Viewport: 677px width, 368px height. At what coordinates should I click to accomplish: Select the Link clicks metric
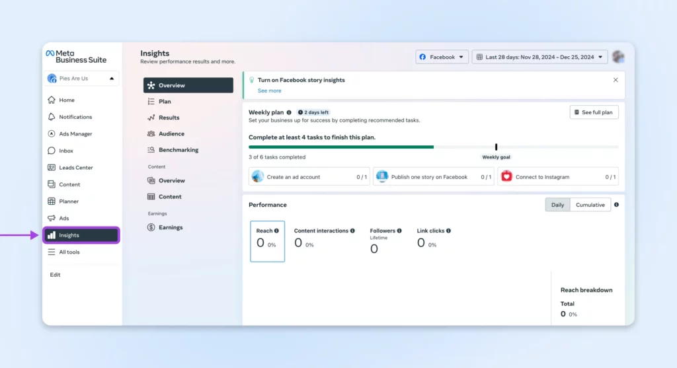pyautogui.click(x=434, y=239)
